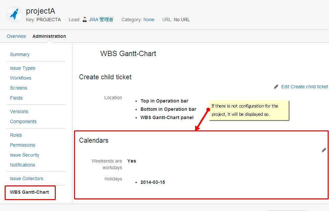The width and height of the screenshot is (329, 211).
Task: Click the pencil icon beside Edit Create child ticket
Action: pyautogui.click(x=276, y=87)
